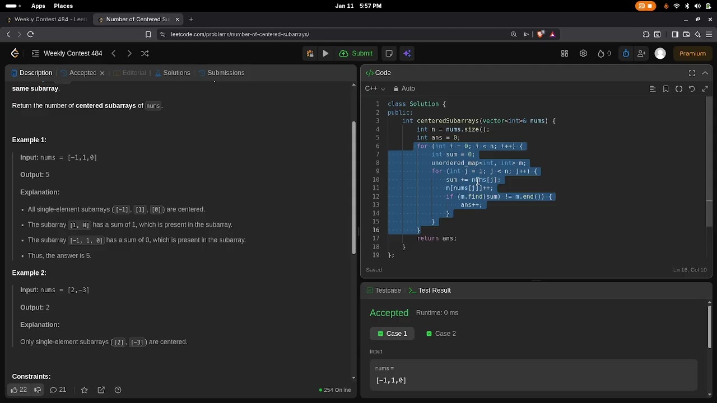Open the Editorial tab
Image resolution: width=717 pixels, height=403 pixels.
coord(129,73)
